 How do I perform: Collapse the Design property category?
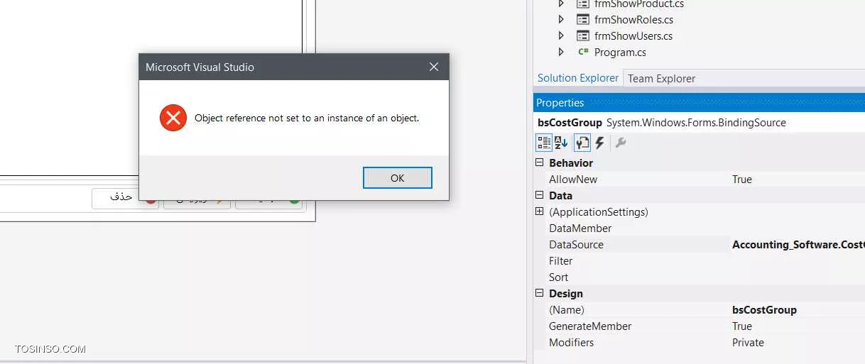540,294
